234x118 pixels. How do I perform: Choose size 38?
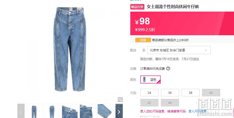coord(190,93)
